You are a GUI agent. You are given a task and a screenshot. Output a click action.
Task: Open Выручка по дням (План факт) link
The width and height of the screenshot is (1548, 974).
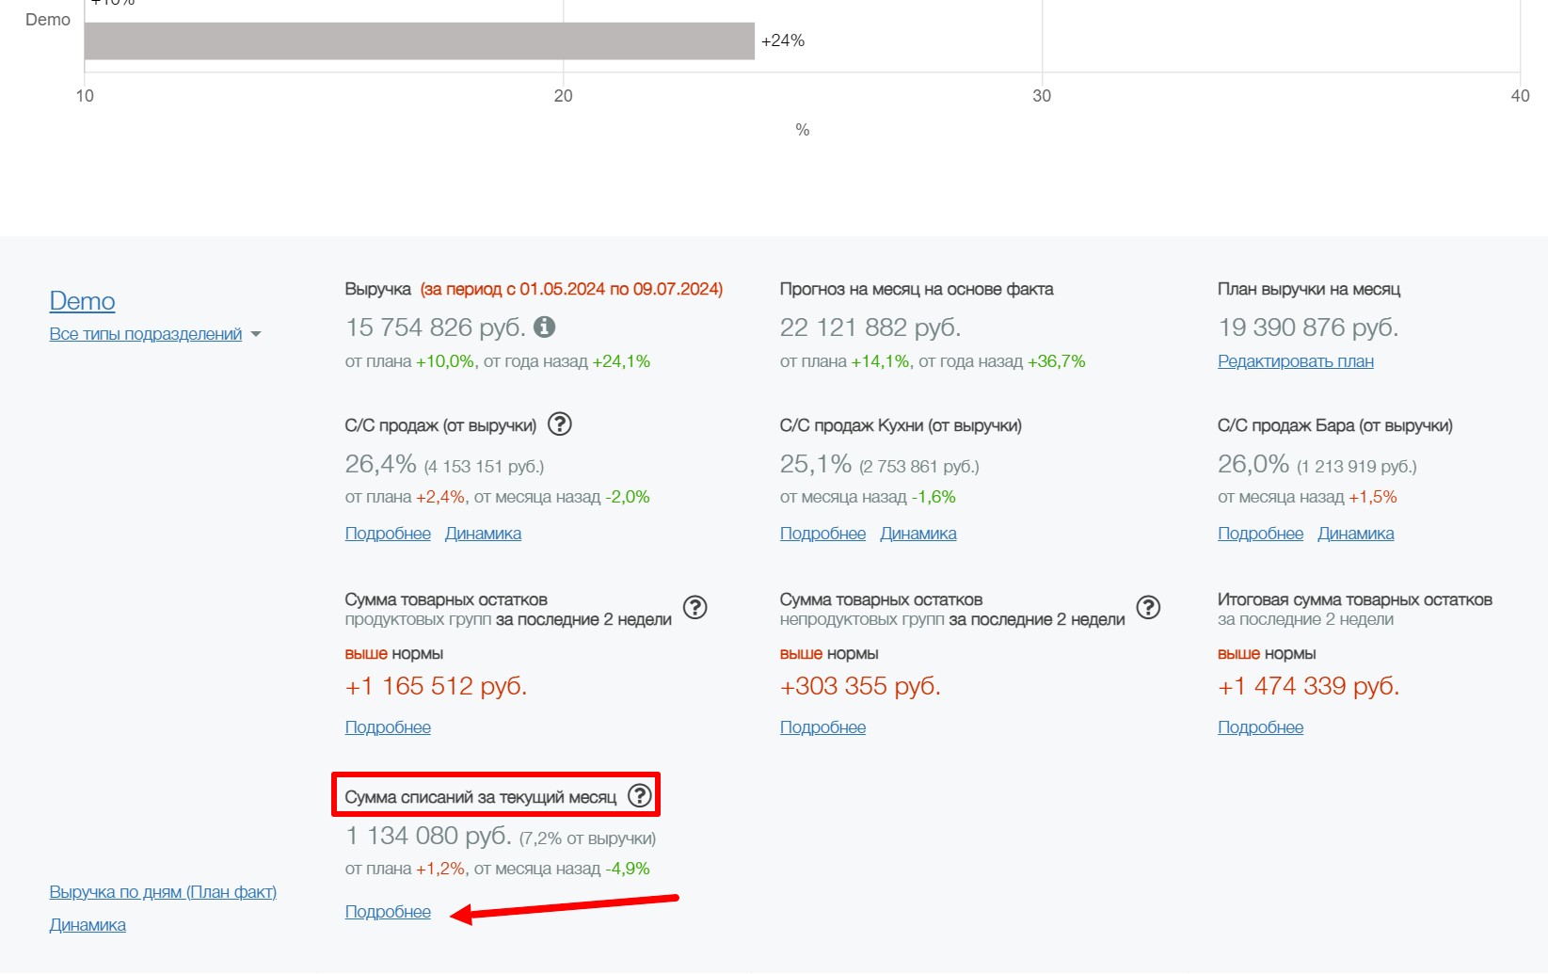tap(163, 892)
